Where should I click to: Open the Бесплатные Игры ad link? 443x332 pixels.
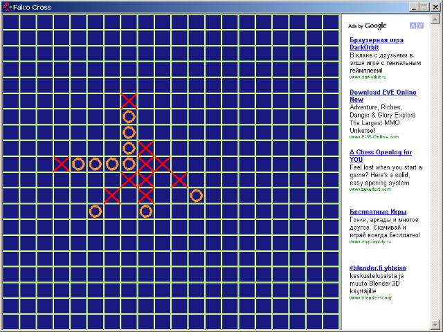378,212
